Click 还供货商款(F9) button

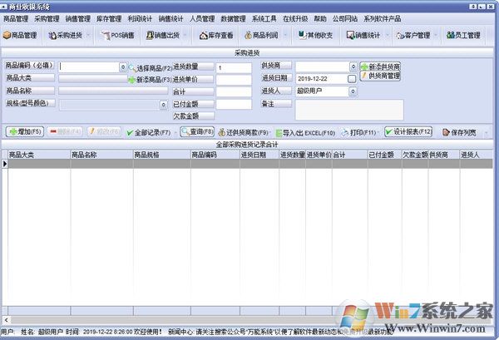[x=244, y=132]
